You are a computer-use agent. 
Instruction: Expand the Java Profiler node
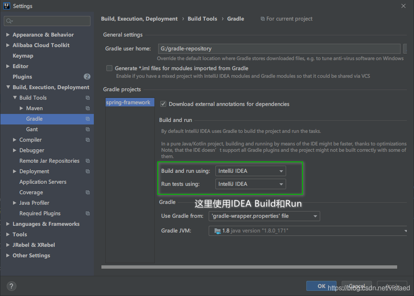[15, 203]
